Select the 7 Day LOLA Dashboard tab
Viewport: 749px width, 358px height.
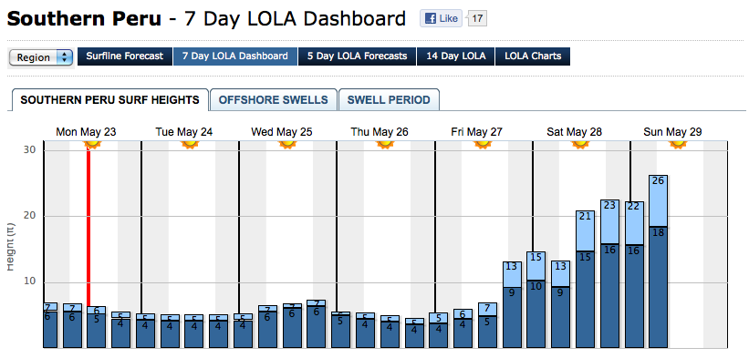click(235, 56)
